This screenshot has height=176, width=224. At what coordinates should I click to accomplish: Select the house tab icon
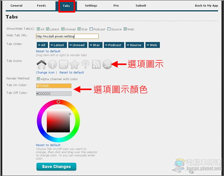click(41, 64)
